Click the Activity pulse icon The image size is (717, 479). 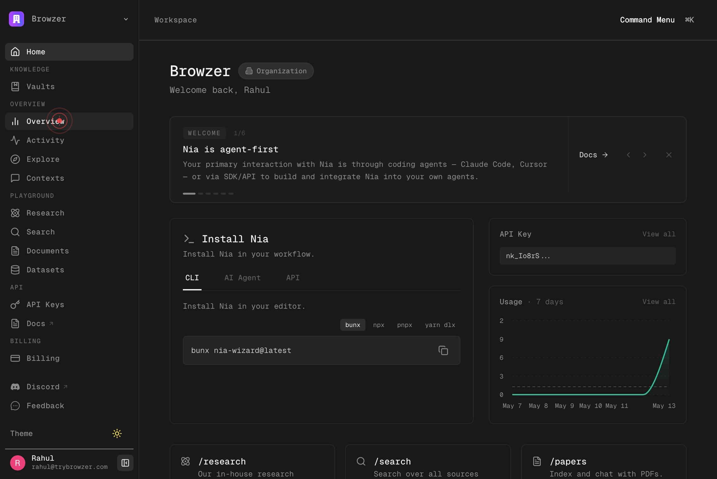click(x=15, y=140)
